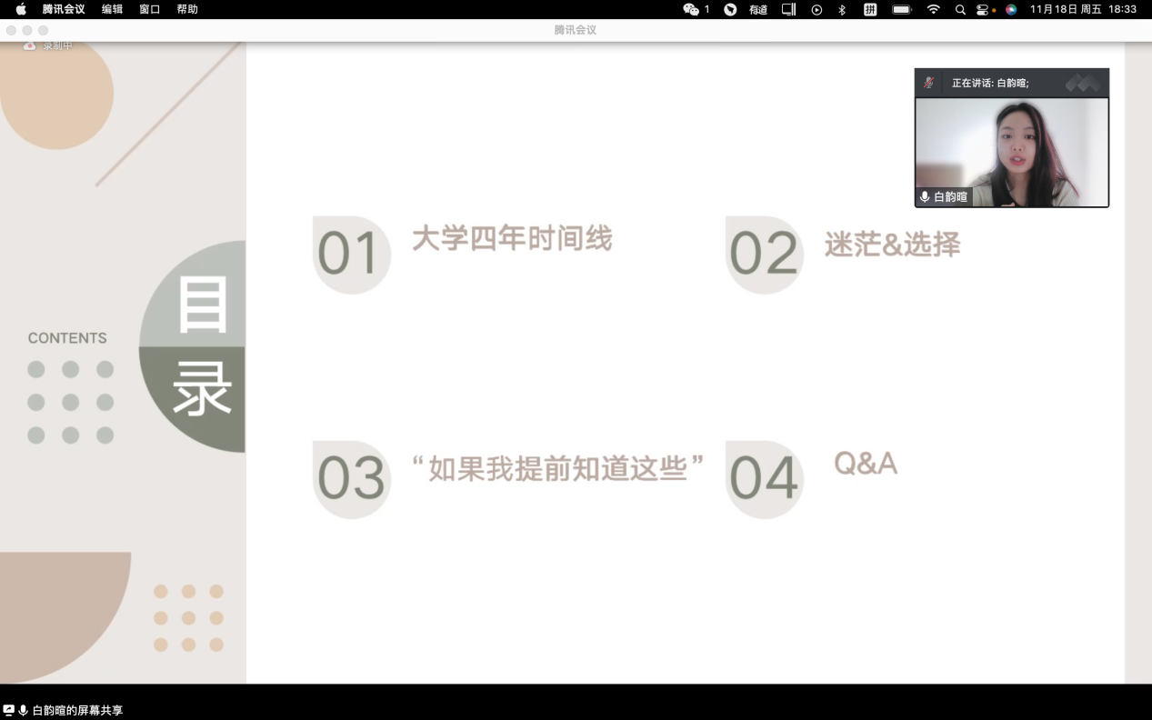Open the 编辑 (Edit) menu

(112, 9)
